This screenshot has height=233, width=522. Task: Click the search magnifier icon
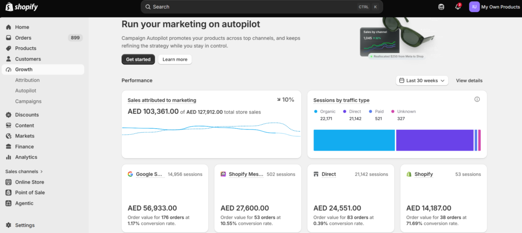[x=148, y=7]
